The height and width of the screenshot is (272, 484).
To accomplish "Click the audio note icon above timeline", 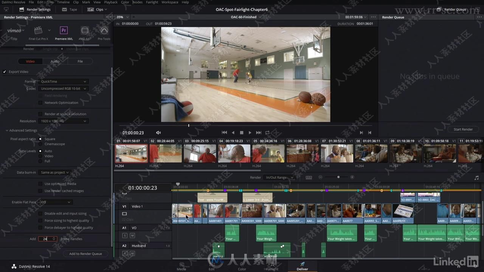I will click(x=476, y=178).
